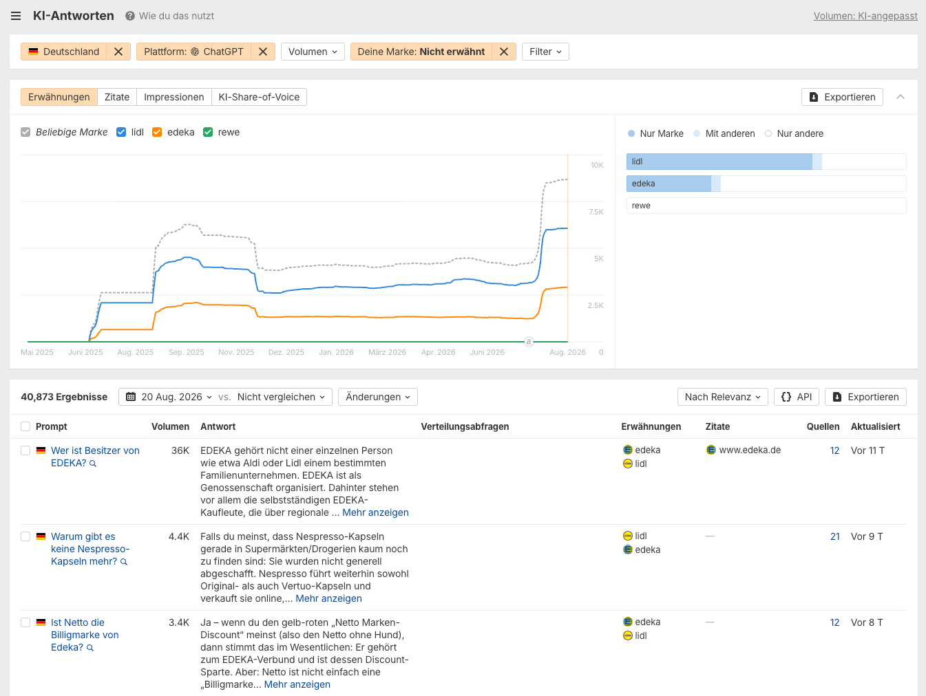Uncheck the lidl brand checkbox
This screenshot has width=926, height=696.
point(121,132)
